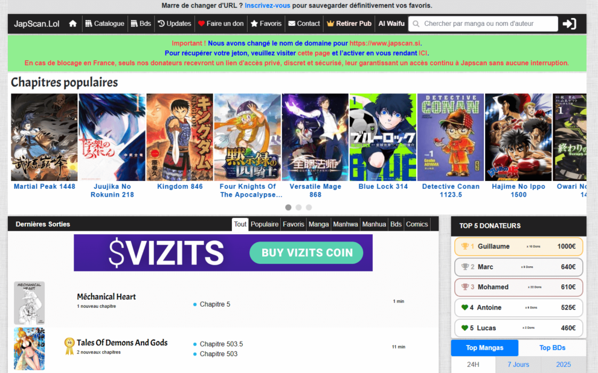Click Retirer Pub crown link
Image resolution: width=598 pixels, height=373 pixels.
[x=349, y=24]
